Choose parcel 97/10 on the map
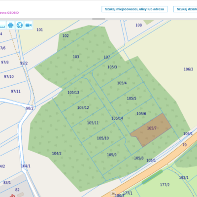Image resolution: width=197 pixels, height=197 pixels. 9,77
